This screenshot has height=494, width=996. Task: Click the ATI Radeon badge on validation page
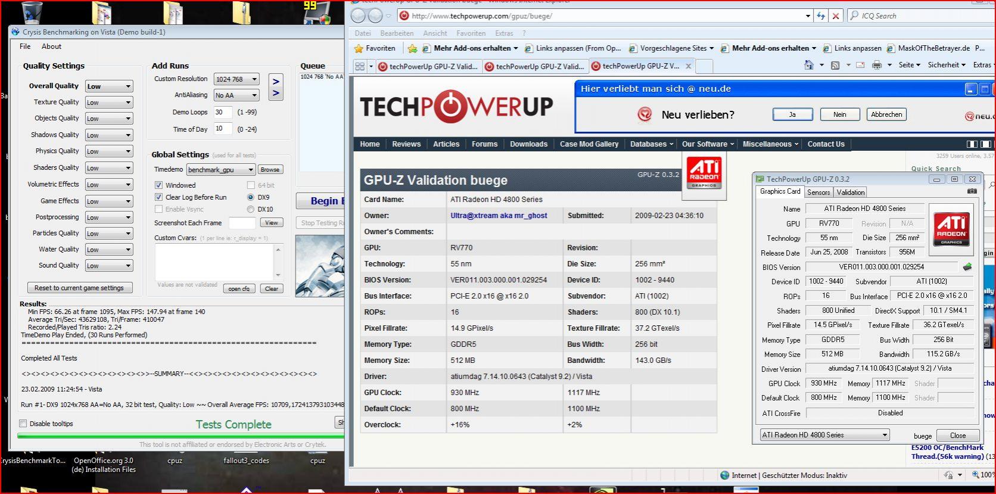pos(704,173)
